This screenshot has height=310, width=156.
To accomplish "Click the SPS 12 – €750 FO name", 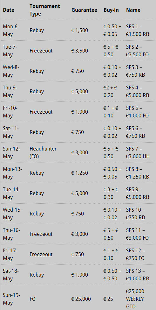I will (135, 254).
